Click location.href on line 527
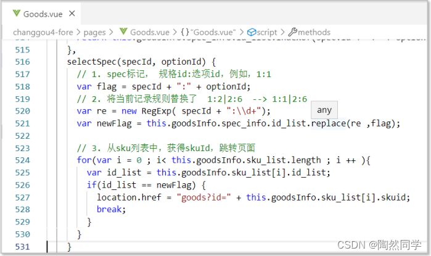Viewport: 431px width, 256px height. pos(129,197)
